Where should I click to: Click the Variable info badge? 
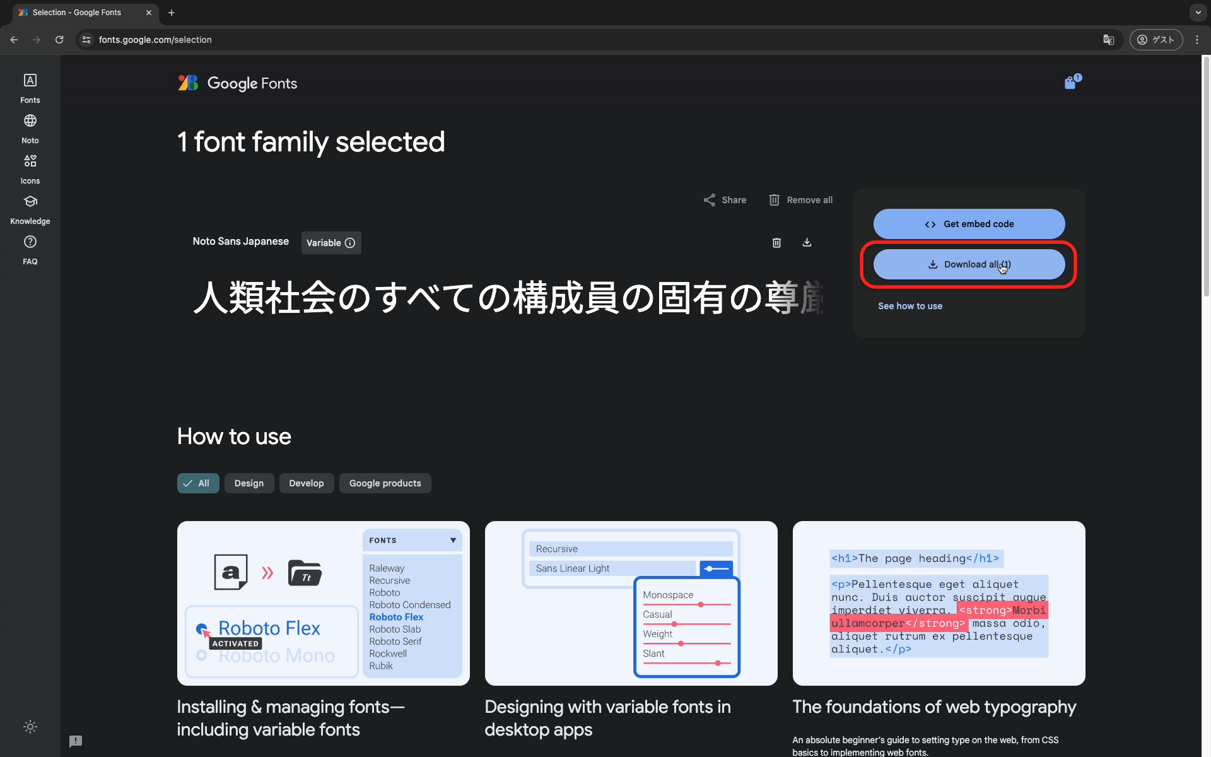point(331,243)
